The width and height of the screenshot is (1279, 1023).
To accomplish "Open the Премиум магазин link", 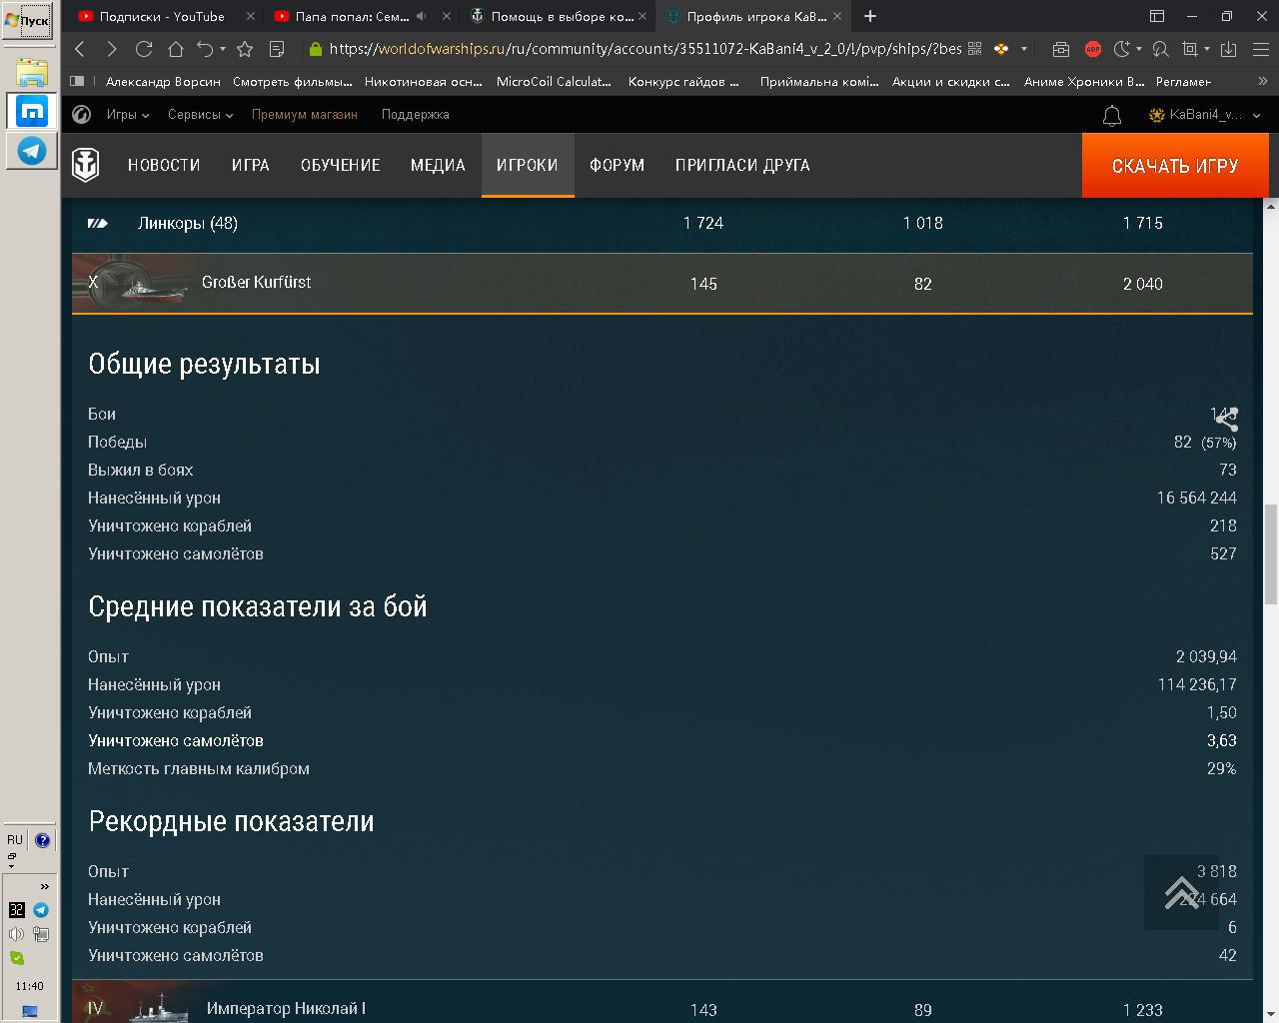I will (x=305, y=115).
